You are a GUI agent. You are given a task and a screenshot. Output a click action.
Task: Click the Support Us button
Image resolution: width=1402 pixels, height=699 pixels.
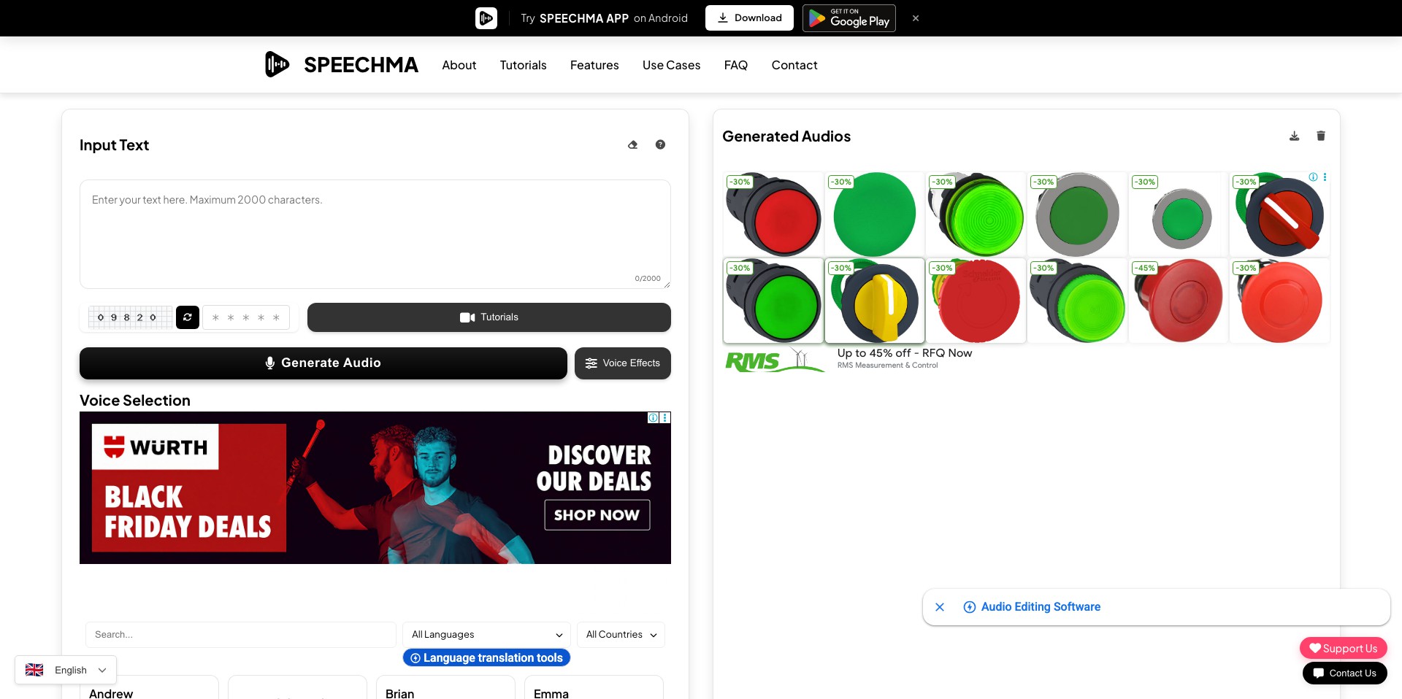1343,648
